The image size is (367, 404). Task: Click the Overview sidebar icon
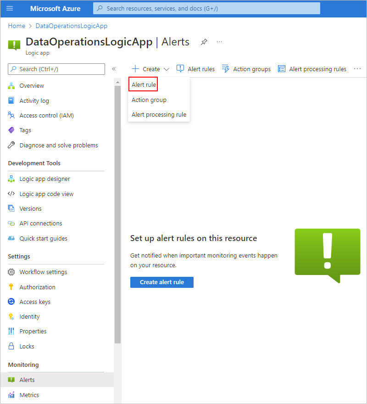point(11,85)
